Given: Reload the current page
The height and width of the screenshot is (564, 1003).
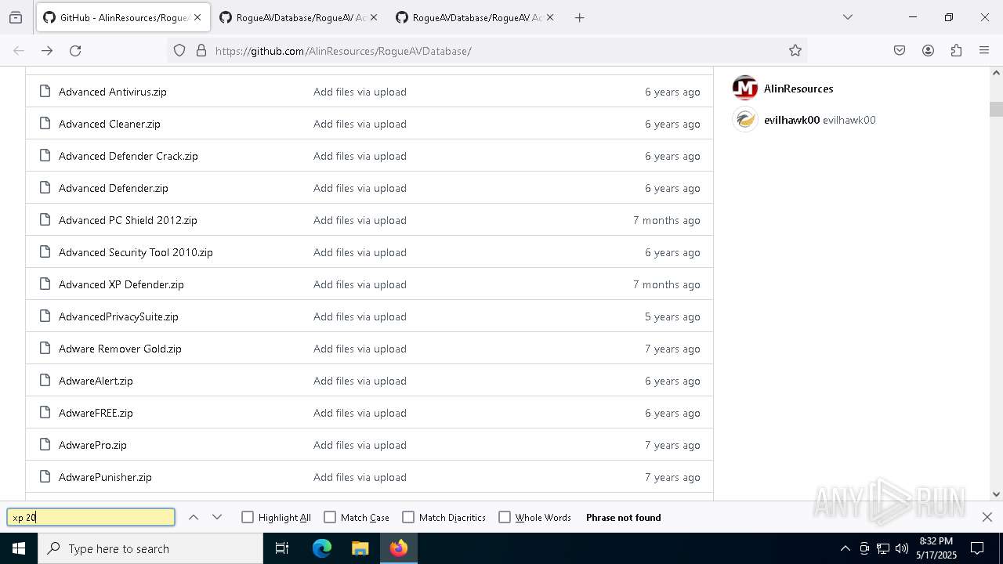Looking at the screenshot, I should coord(75,51).
